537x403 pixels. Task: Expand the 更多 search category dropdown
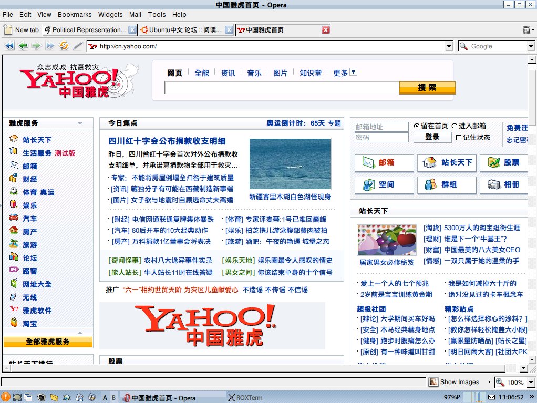pyautogui.click(x=354, y=72)
